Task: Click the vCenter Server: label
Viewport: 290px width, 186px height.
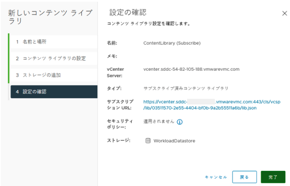Action: click(115, 73)
